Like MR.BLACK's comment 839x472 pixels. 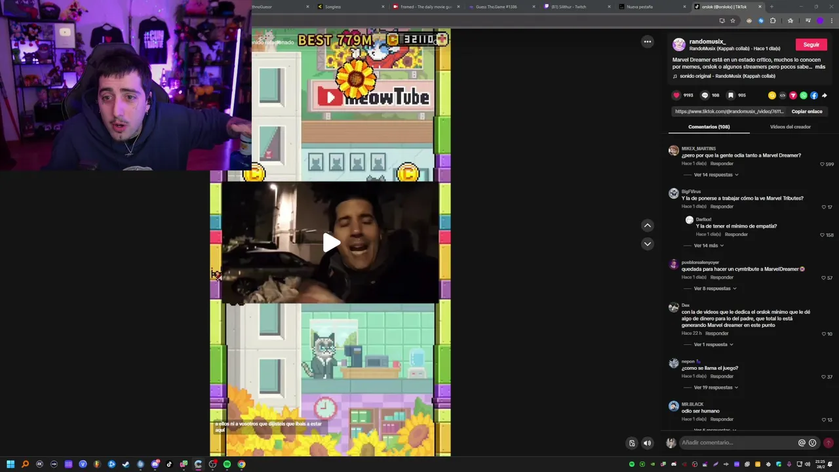pyautogui.click(x=824, y=420)
